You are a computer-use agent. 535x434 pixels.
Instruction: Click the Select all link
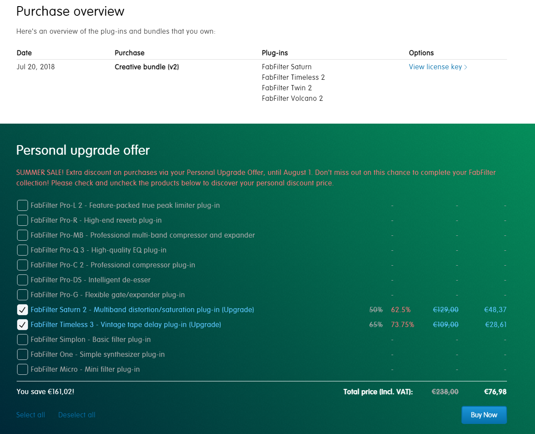click(x=31, y=415)
